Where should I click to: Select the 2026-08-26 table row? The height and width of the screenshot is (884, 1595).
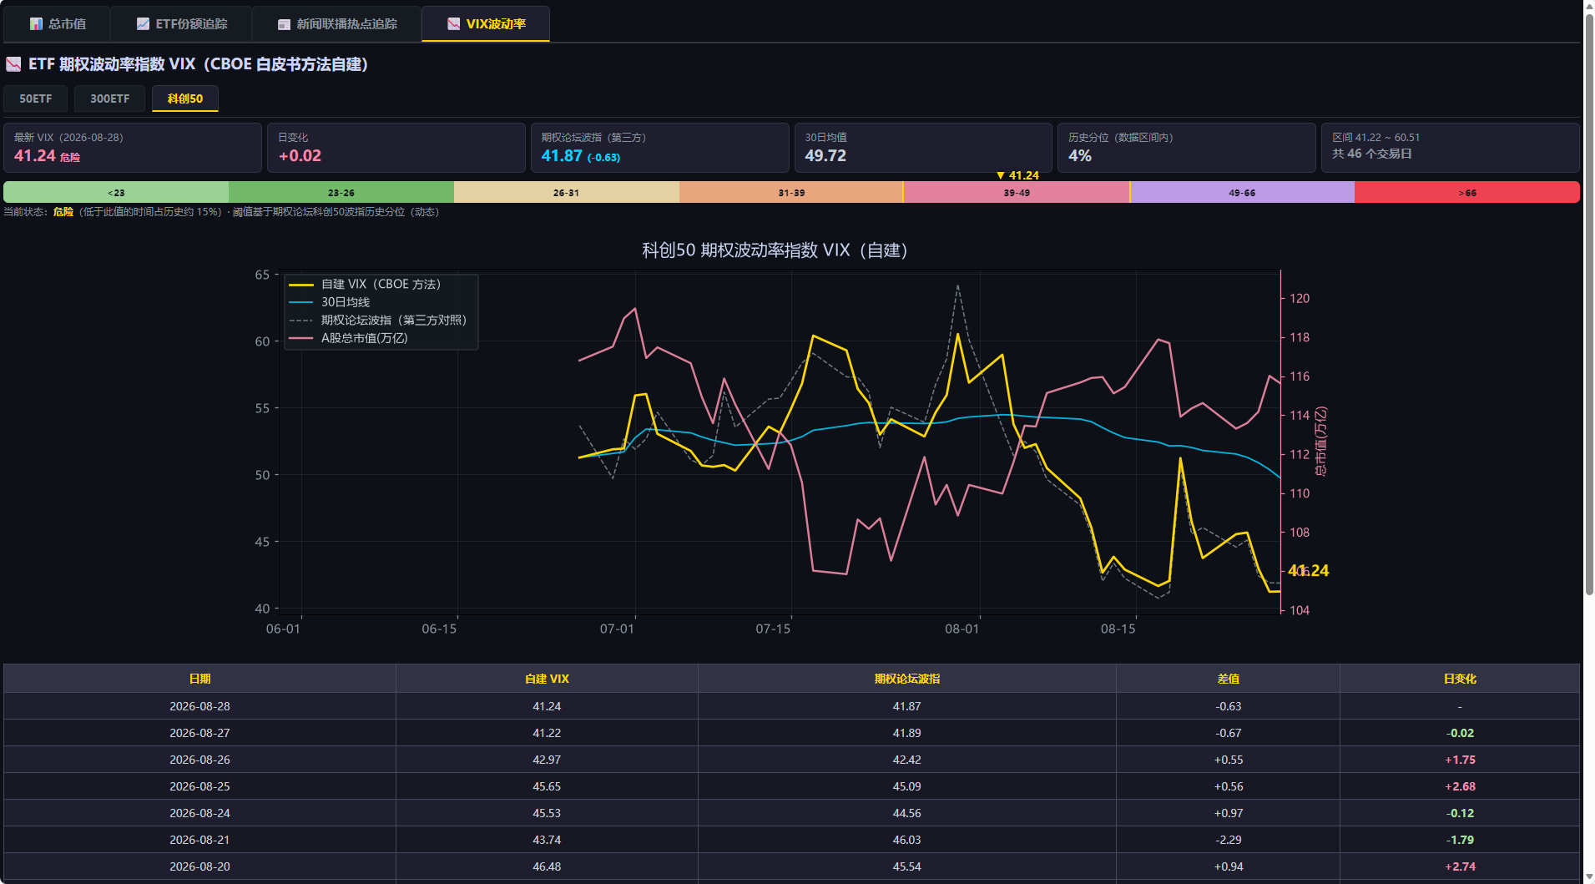(x=791, y=760)
